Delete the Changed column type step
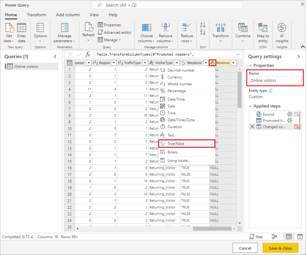Image resolution: width=306 pixels, height=255 pixels. click(252, 127)
